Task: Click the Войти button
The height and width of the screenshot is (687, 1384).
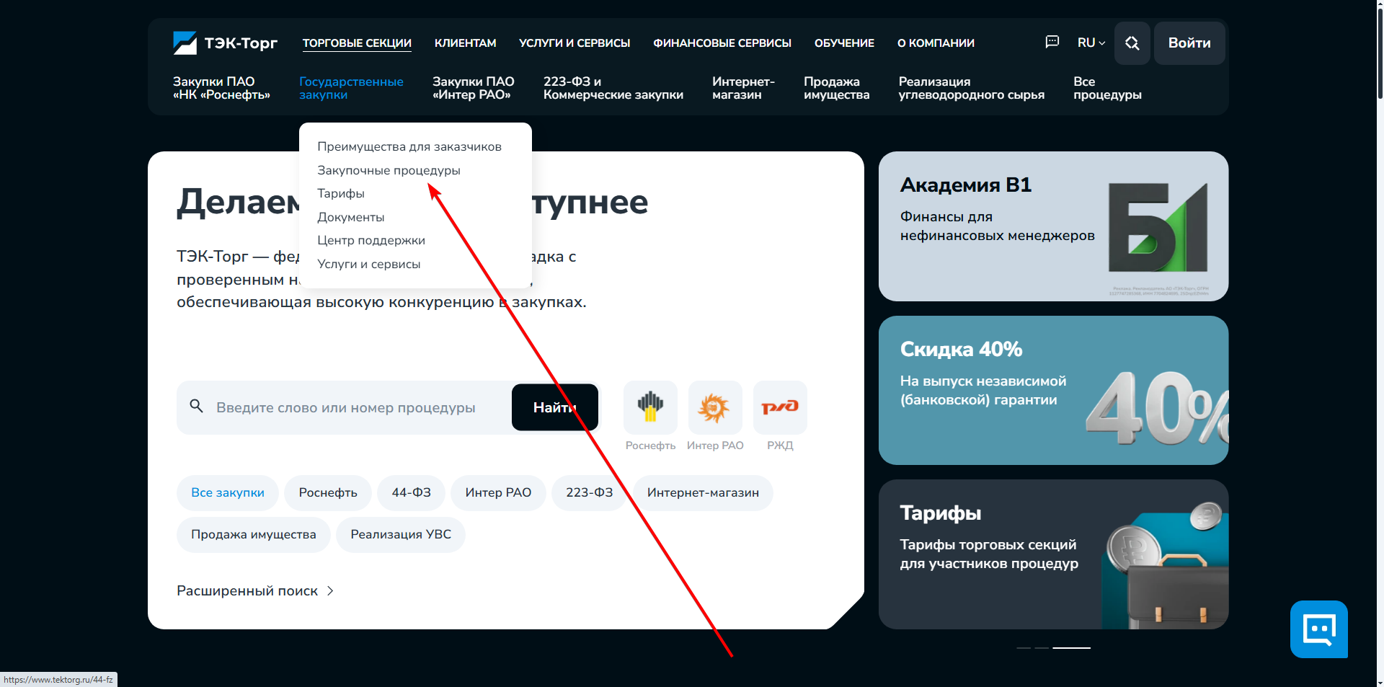Action: (1189, 43)
